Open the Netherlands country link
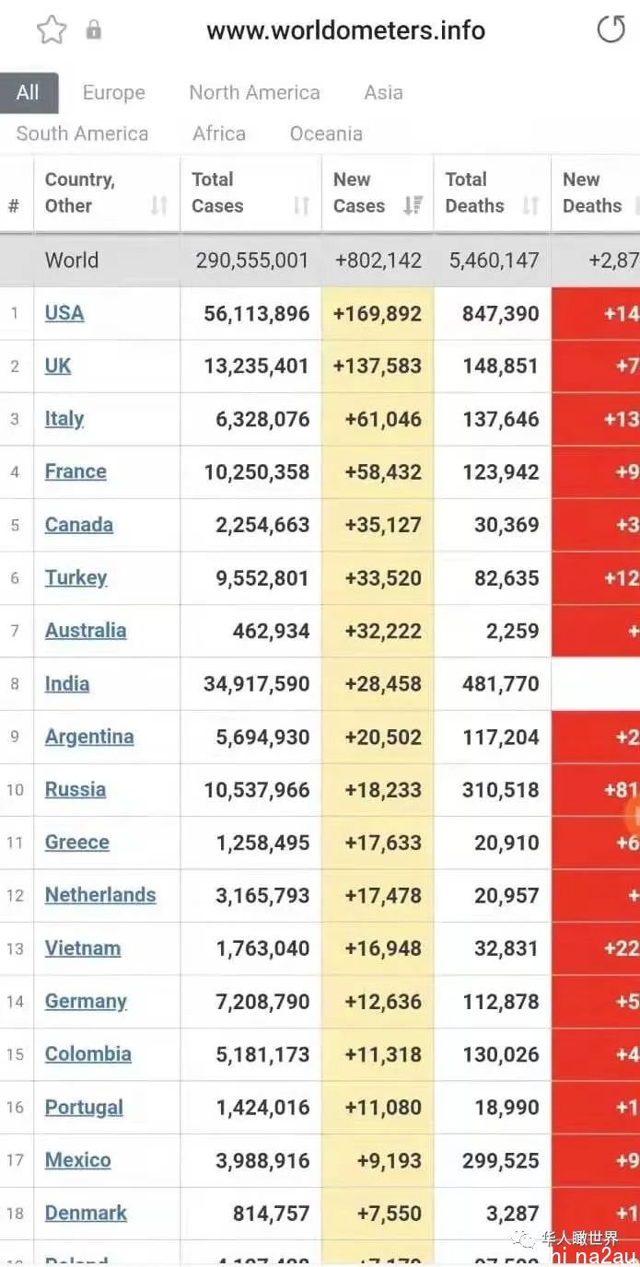Screen dimensions: 640x1267 click(x=100, y=895)
